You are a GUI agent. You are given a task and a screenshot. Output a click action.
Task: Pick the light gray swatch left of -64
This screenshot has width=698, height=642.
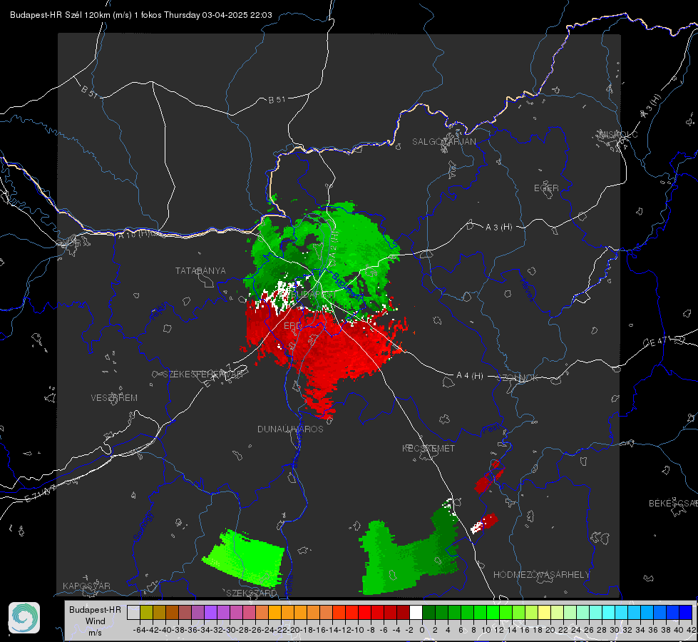[x=133, y=613]
